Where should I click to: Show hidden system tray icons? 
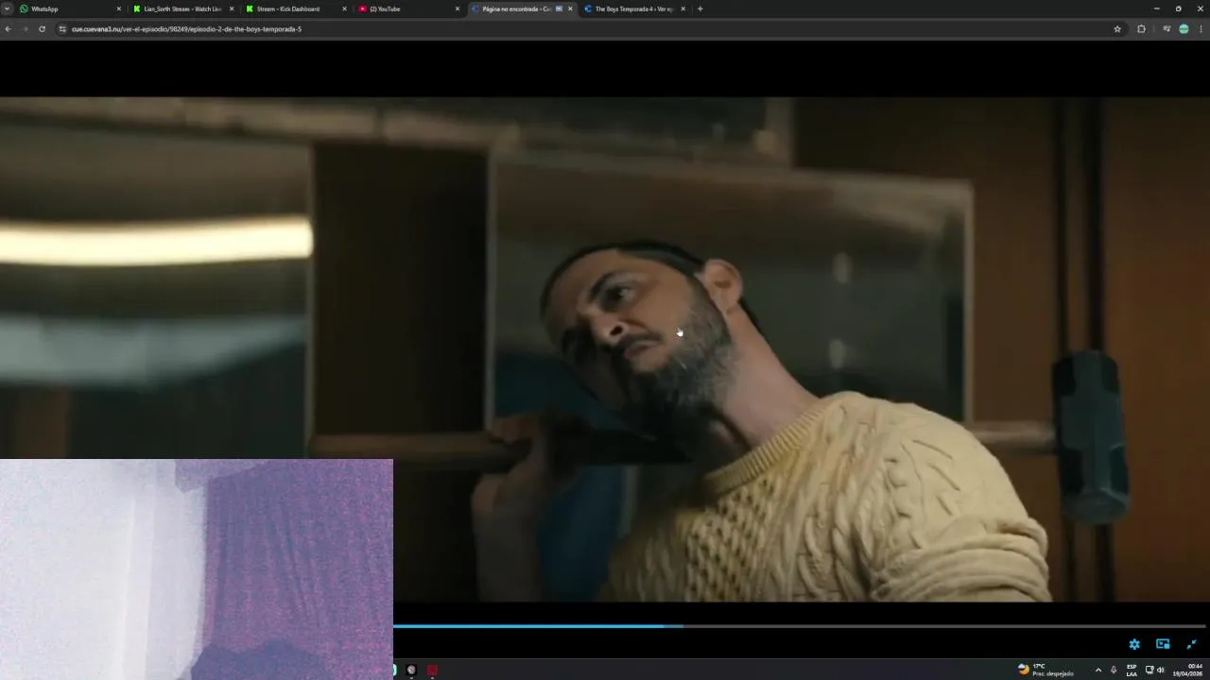point(1098,670)
